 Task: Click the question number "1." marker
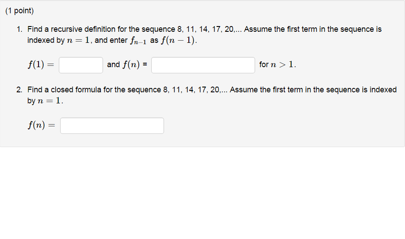pyautogui.click(x=19, y=29)
